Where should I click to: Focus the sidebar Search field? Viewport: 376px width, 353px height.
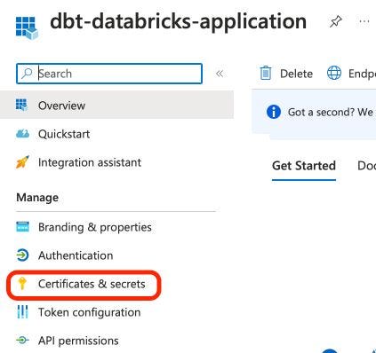[x=109, y=74]
